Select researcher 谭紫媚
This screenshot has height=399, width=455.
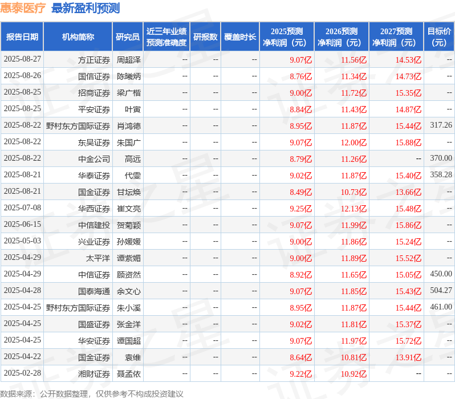(x=128, y=259)
